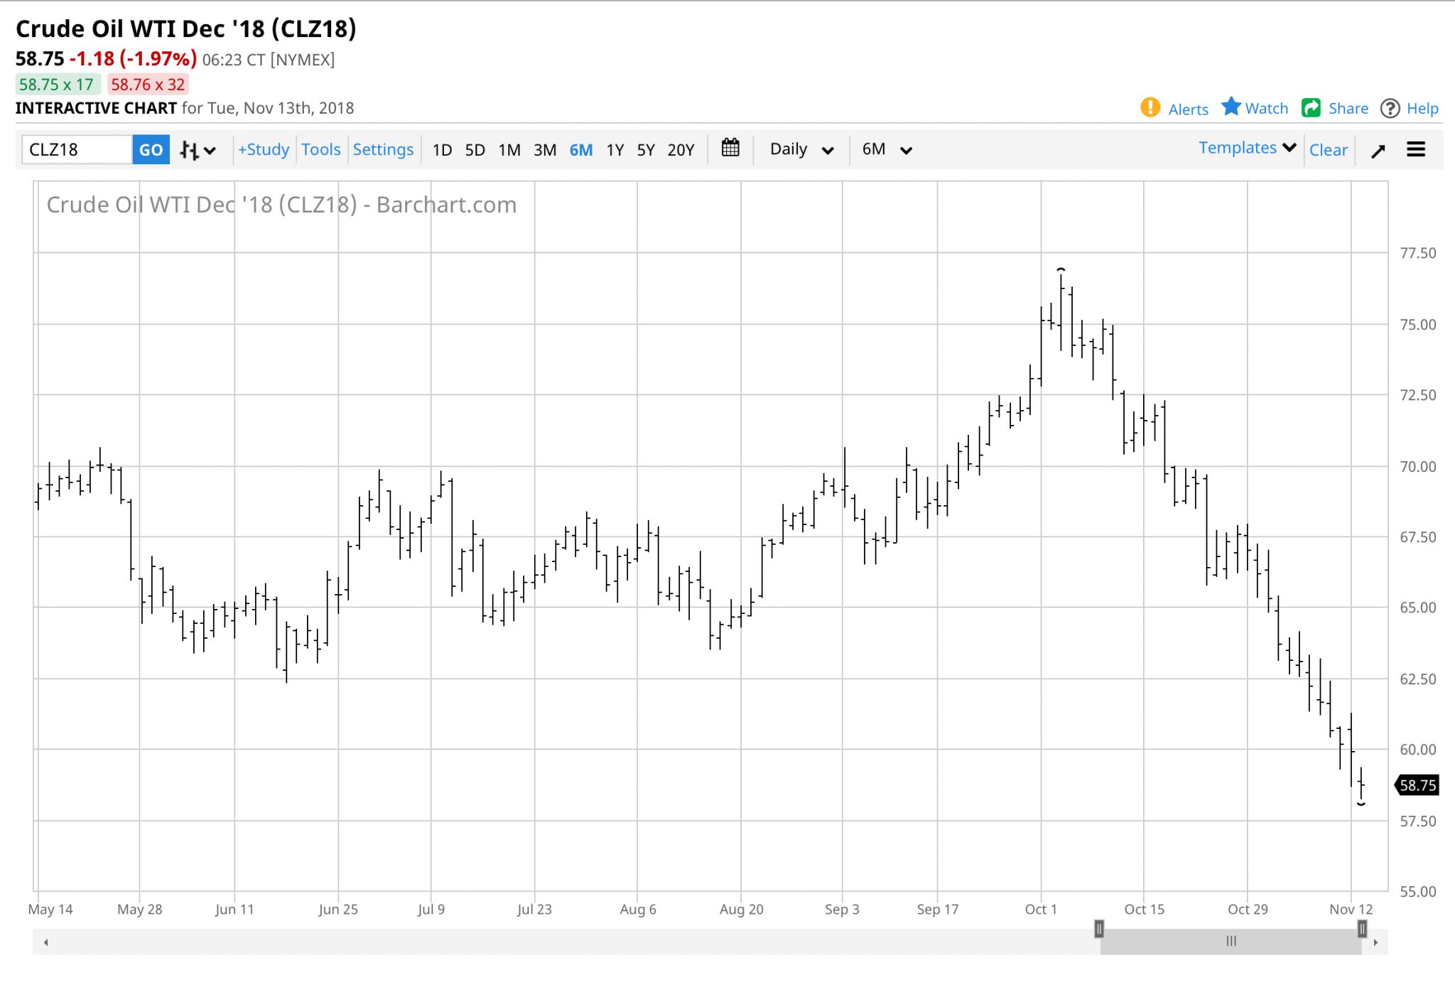The image size is (1455, 987).
Task: Click the CLZ18 symbol input field
Action: coord(77,150)
